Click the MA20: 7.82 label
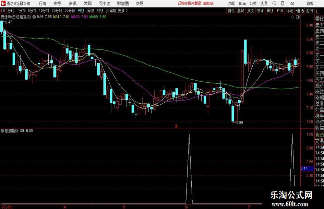Image resolution: width=324 pixels, height=209 pixels. pyautogui.click(x=80, y=17)
